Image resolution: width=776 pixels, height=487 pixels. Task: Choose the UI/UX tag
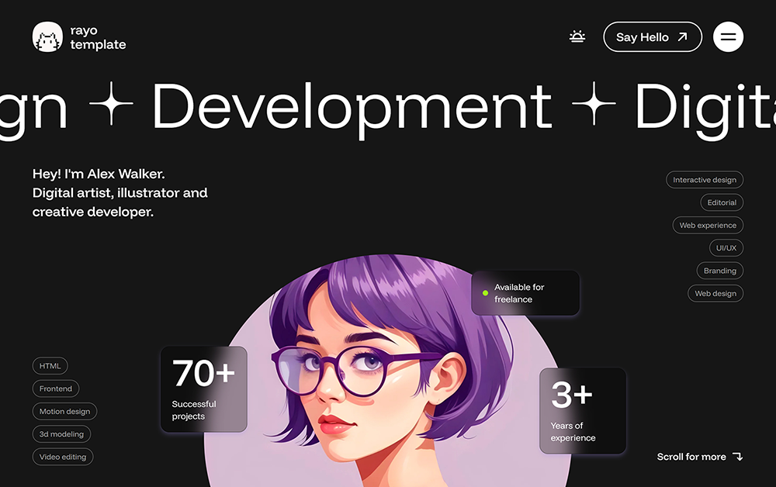[726, 248]
